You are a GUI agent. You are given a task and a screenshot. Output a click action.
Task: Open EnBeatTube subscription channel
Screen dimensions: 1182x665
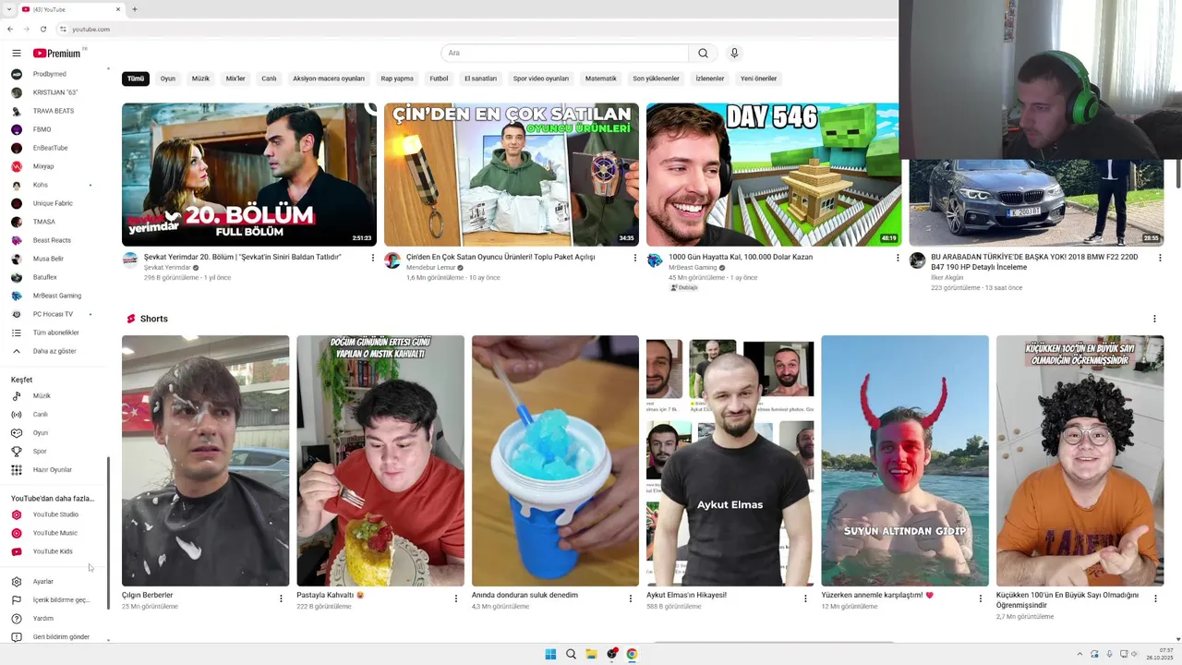[x=55, y=148]
